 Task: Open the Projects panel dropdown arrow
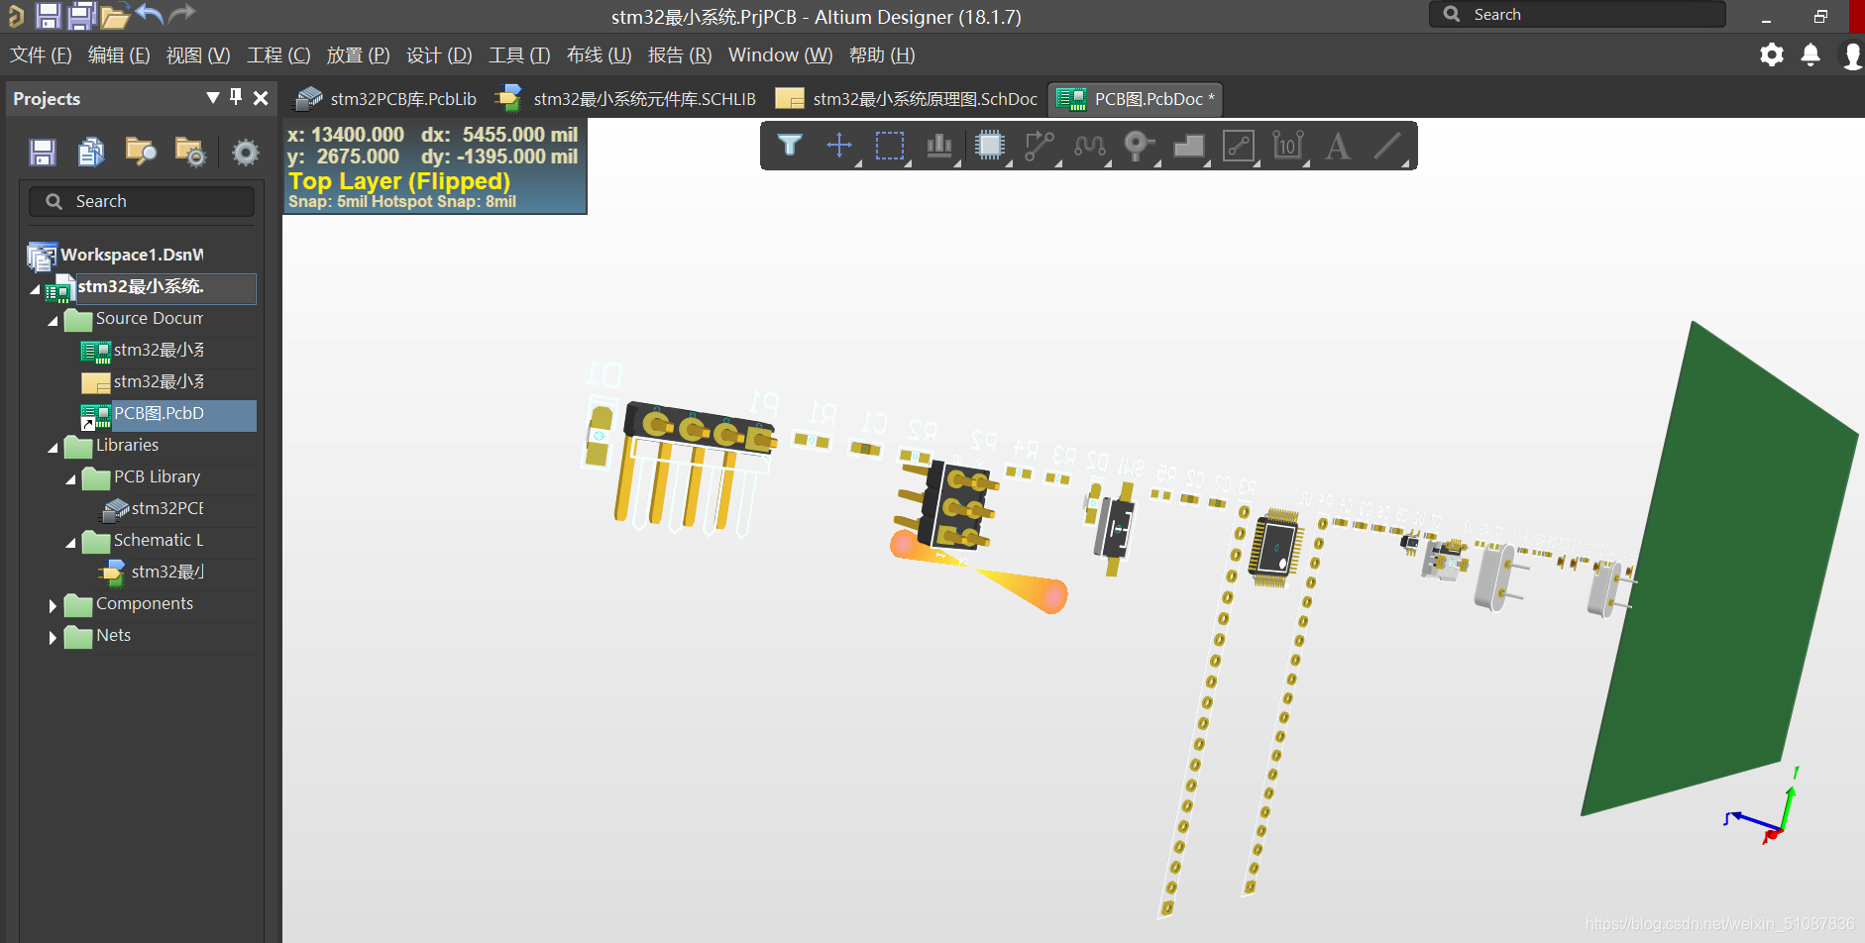[x=212, y=97]
